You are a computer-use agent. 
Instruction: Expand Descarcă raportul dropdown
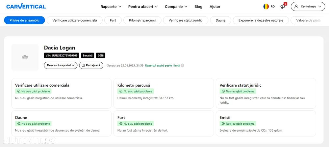pos(61,65)
